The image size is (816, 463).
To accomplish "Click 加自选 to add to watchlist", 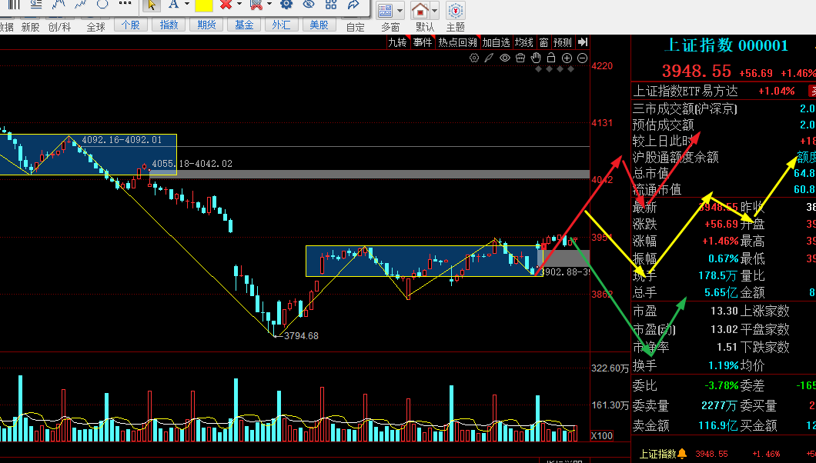I will pyautogui.click(x=496, y=42).
